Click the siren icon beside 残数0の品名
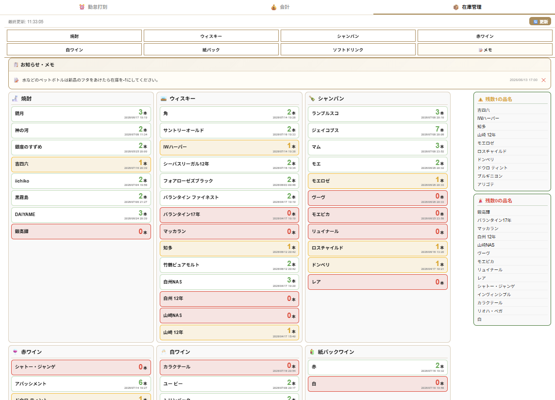 tap(480, 200)
